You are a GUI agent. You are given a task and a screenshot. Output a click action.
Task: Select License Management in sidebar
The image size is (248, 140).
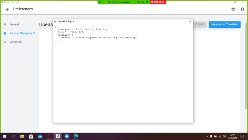(x=23, y=33)
